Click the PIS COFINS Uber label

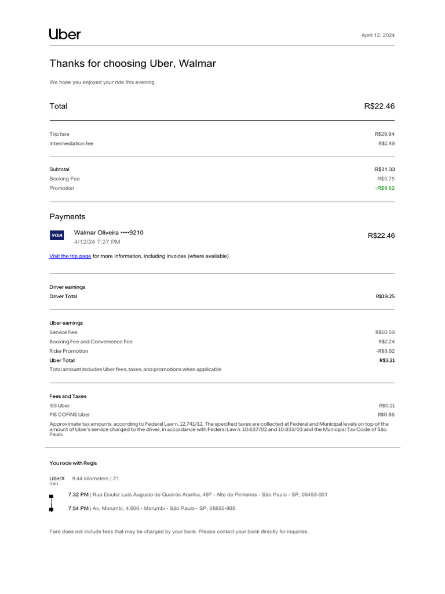tap(70, 415)
